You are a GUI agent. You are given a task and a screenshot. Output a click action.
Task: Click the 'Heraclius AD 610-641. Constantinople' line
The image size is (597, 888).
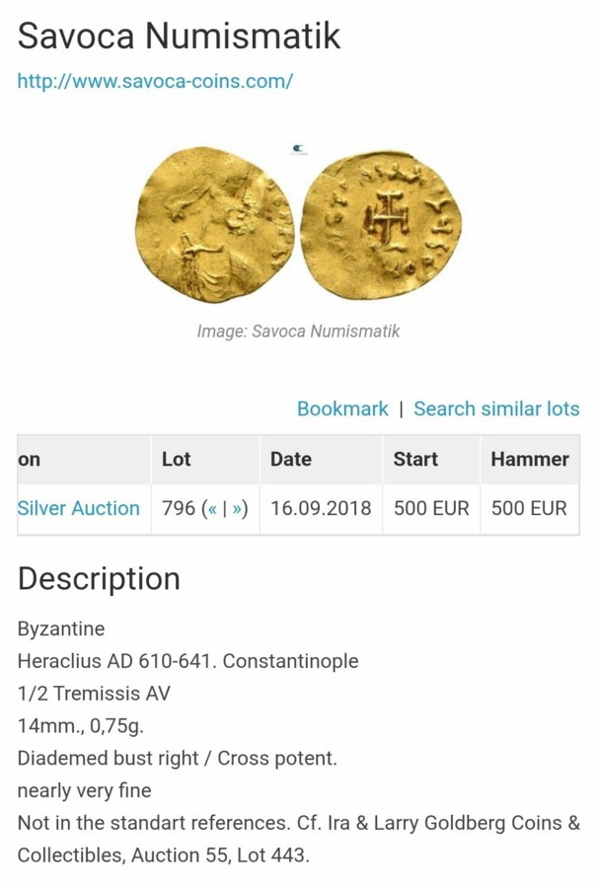[x=187, y=661]
